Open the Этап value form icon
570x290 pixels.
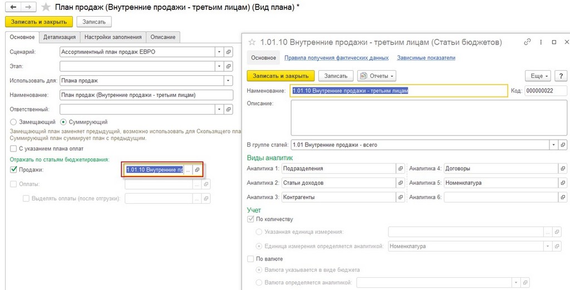229,66
